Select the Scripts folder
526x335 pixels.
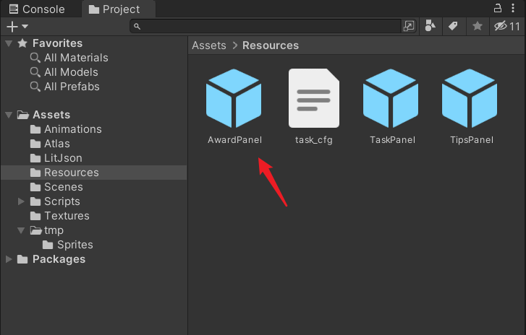tap(55, 201)
